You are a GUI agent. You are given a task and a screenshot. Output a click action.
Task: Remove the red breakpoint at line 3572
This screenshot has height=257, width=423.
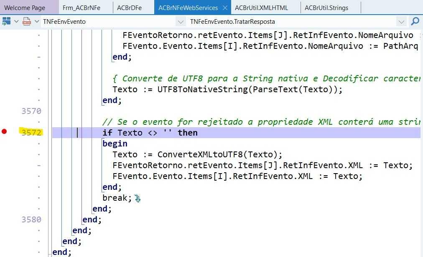[4, 131]
